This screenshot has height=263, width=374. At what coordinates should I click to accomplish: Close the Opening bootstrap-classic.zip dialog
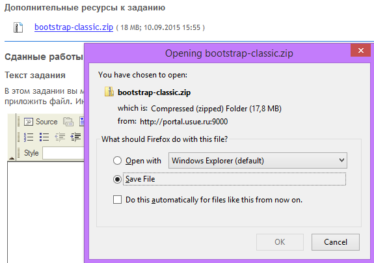[x=360, y=50]
